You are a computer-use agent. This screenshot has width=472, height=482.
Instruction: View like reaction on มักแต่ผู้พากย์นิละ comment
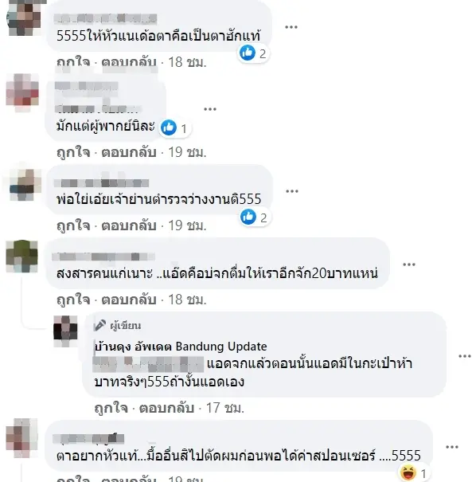pyautogui.click(x=175, y=128)
